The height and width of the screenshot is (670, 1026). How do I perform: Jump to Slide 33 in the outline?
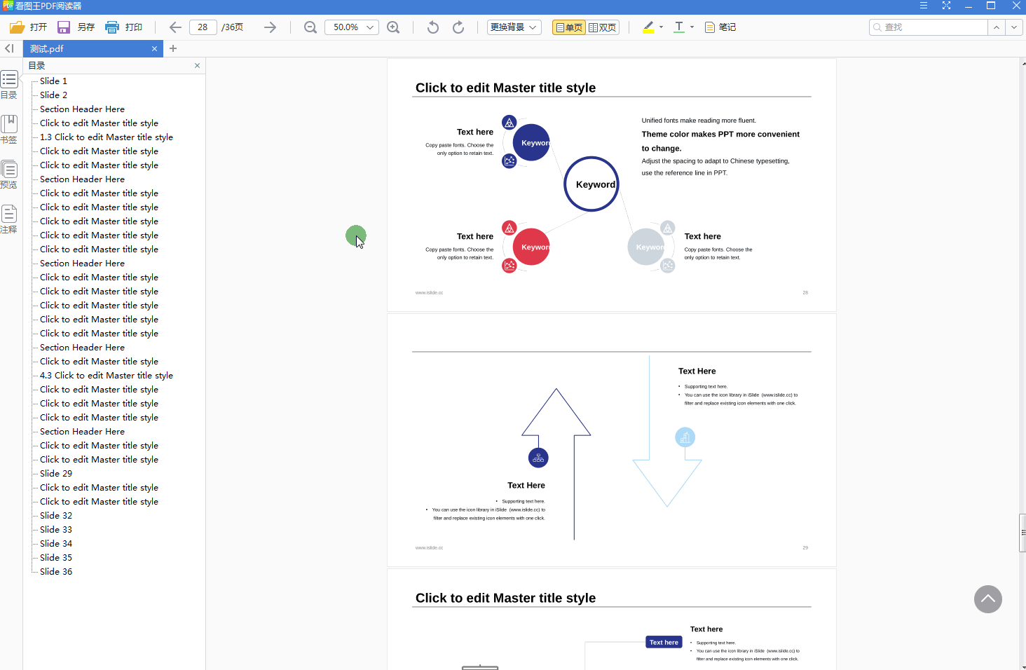(56, 530)
